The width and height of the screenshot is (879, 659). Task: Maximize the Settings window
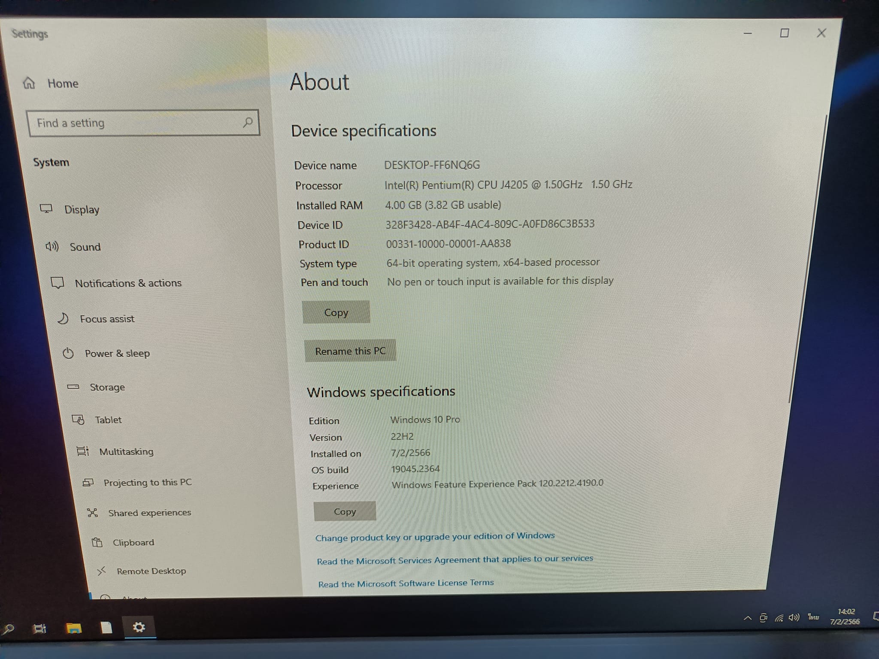(x=784, y=33)
